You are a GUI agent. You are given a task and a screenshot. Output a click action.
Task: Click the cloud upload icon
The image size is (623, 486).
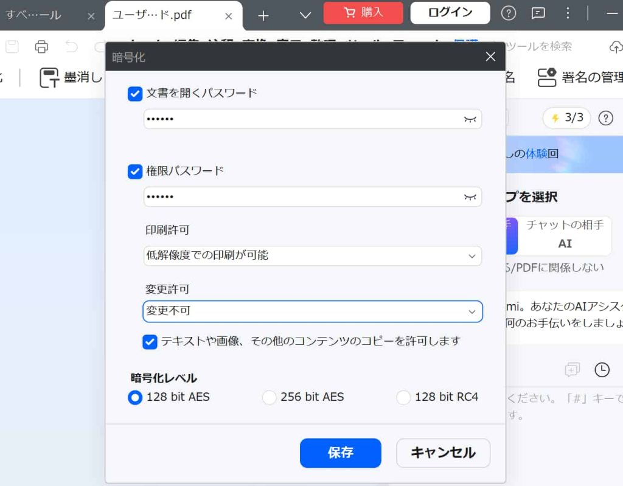coord(615,47)
